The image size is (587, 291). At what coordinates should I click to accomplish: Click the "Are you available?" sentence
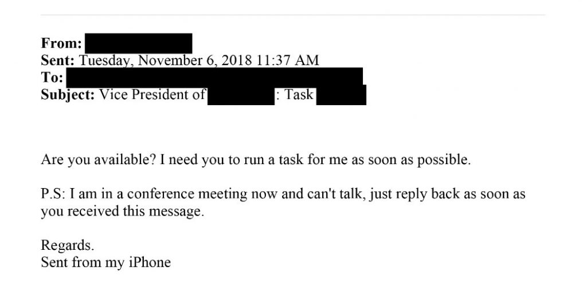(99, 160)
